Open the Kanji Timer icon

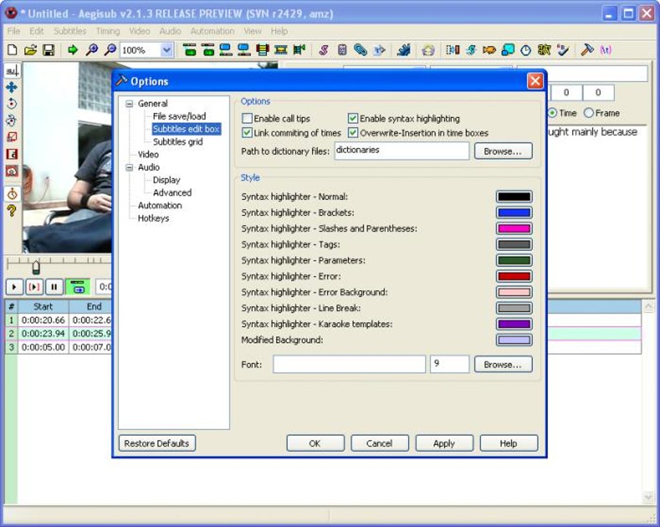click(x=544, y=50)
